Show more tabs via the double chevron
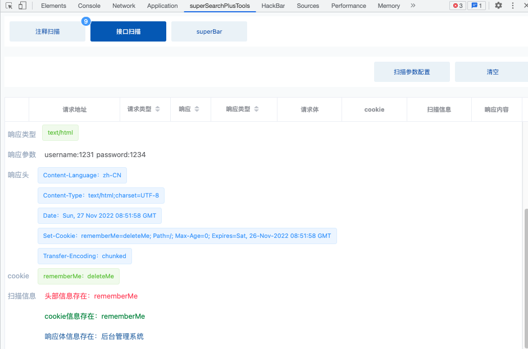Screen dimensions: 528x349 413,6
